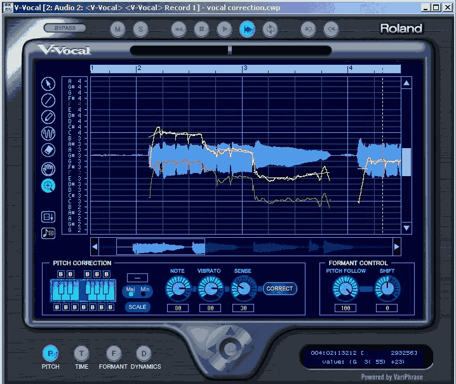Toggle bypass B above the A# key
456x384 pixels.
click(107, 274)
